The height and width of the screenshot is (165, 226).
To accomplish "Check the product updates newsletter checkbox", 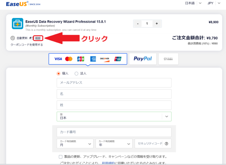I will coord(61,157).
